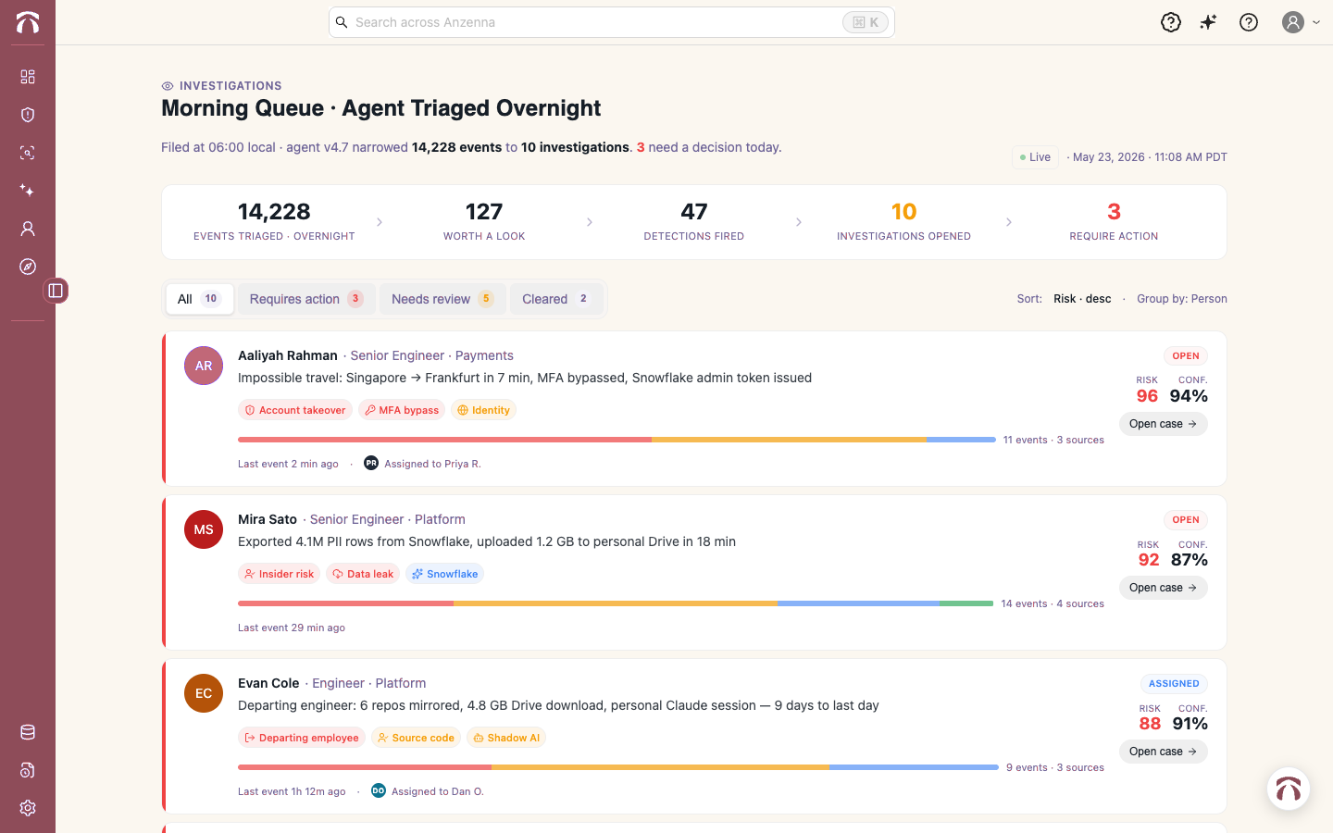Open the integrations icon above settings gear
Image resolution: width=1333 pixels, height=833 pixels.
(28, 770)
